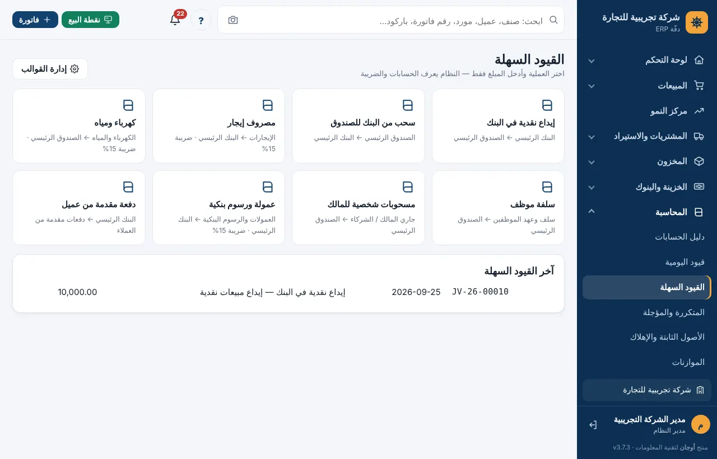Select the سلفة موظف template card
This screenshot has width=717, height=459.
point(498,208)
